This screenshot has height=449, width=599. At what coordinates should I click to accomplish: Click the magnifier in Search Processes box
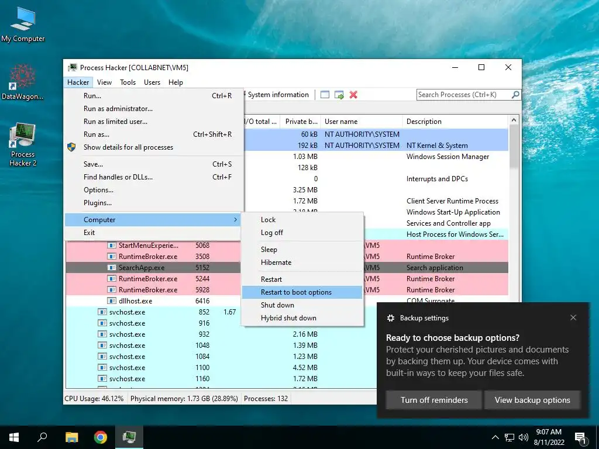tap(515, 94)
